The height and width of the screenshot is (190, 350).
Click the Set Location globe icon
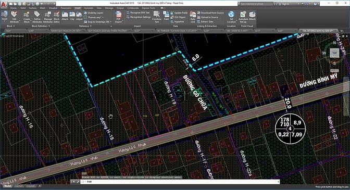(231, 15)
